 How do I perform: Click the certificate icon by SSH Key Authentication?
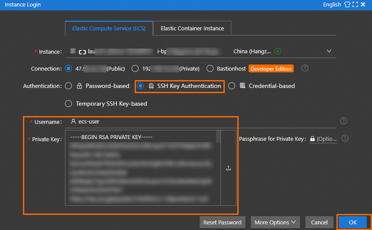click(151, 86)
